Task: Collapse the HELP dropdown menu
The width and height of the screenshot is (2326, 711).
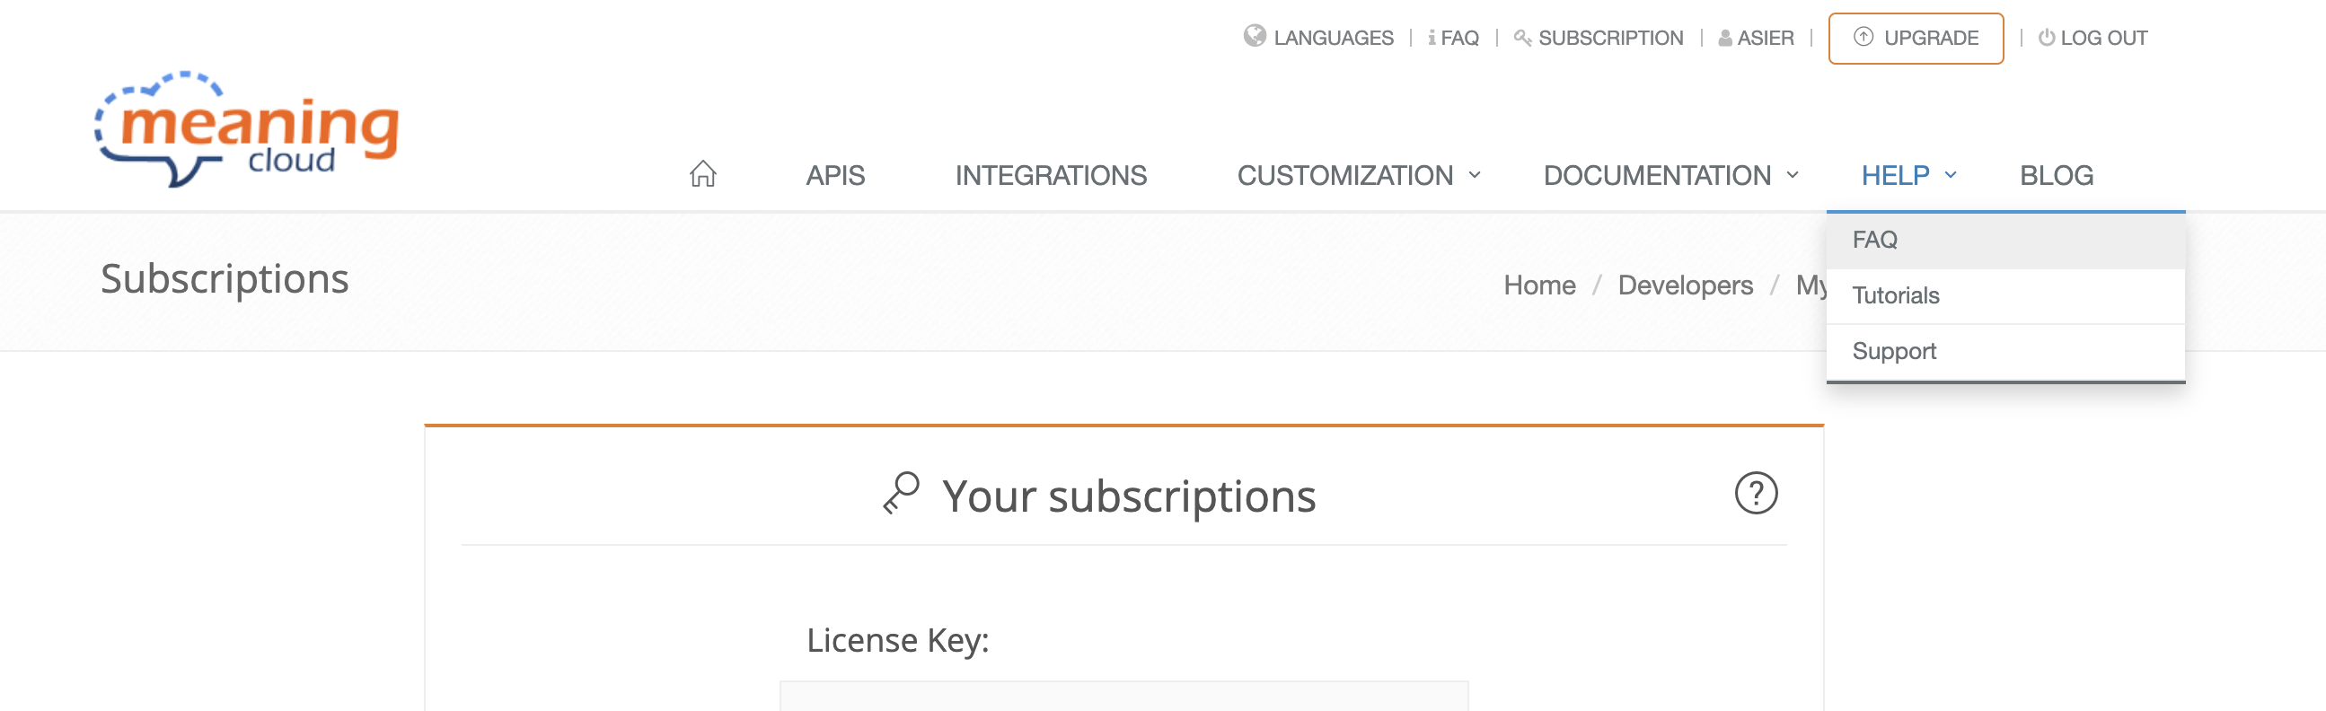Action: pos(1907,175)
